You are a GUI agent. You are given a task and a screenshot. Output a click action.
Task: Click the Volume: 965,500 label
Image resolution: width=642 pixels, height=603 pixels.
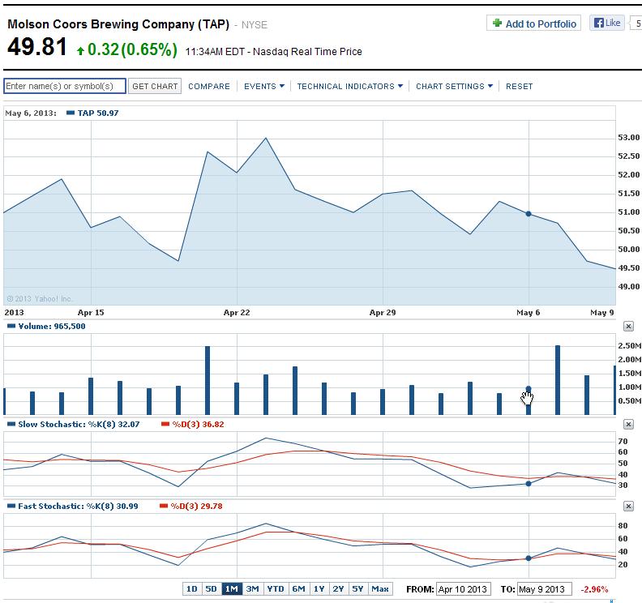click(x=52, y=327)
